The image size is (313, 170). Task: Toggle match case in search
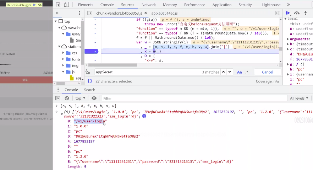[x=239, y=72]
